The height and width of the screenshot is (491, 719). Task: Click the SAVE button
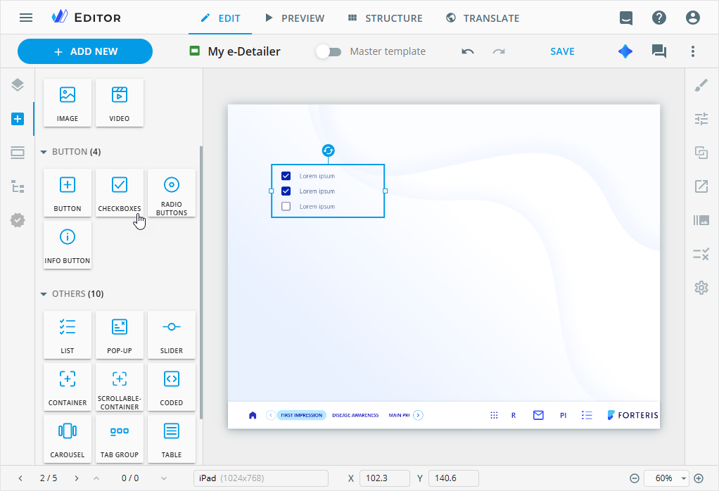coord(562,51)
